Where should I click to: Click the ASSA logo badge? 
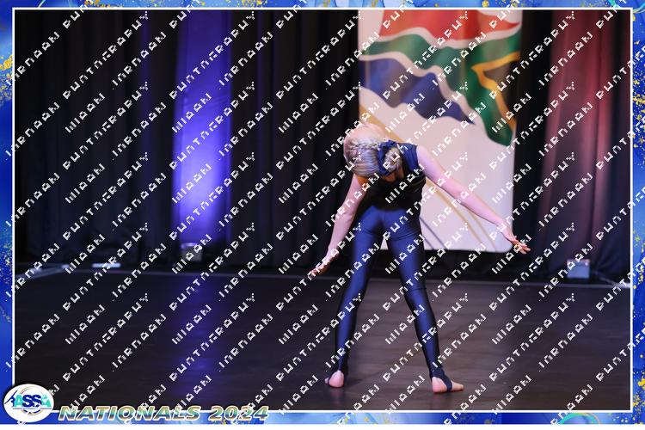[28, 402]
